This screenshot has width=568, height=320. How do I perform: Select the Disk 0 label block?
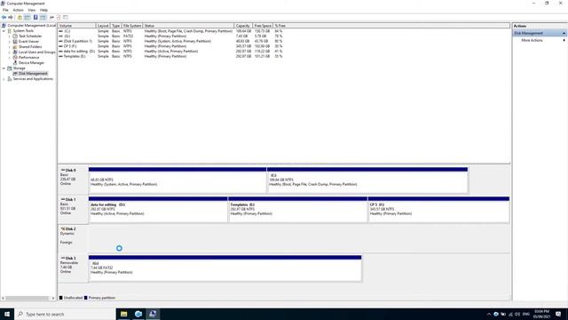coord(73,180)
